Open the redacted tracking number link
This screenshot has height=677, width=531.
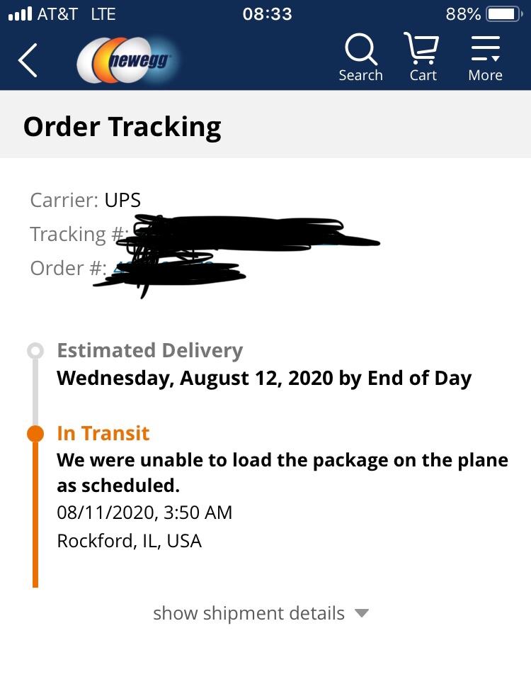click(248, 234)
